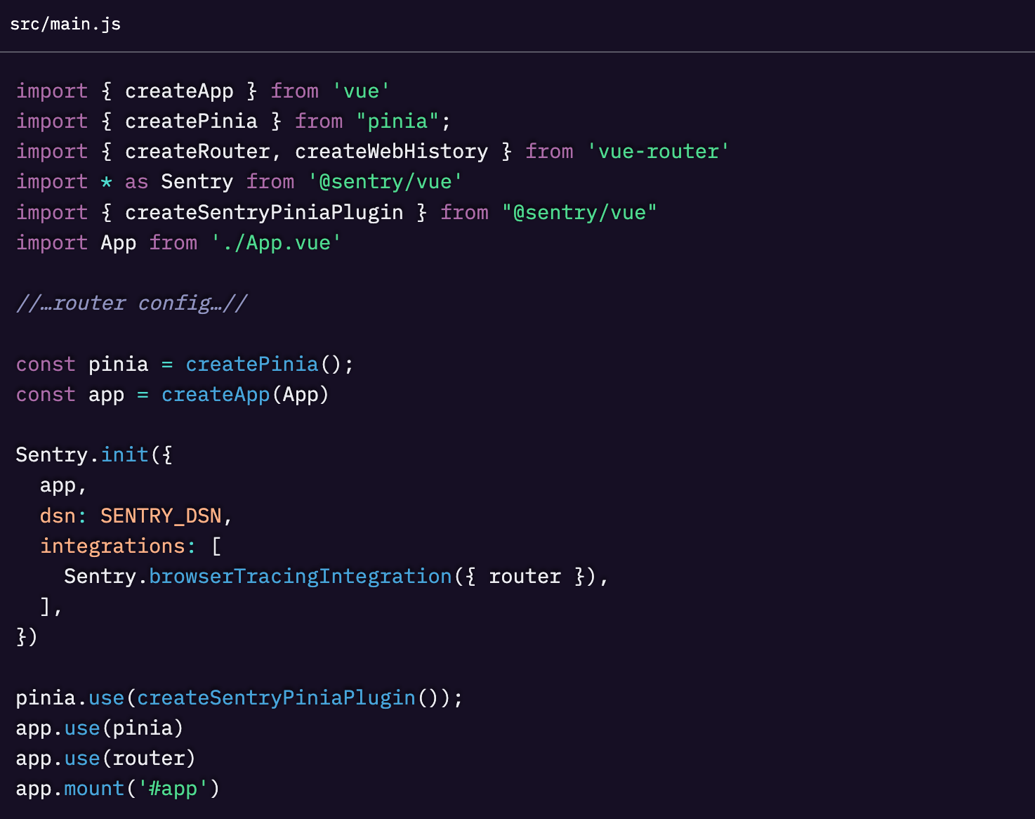Screen dimensions: 1035x819
Task: Click the createPinia() call
Action: pos(263,365)
